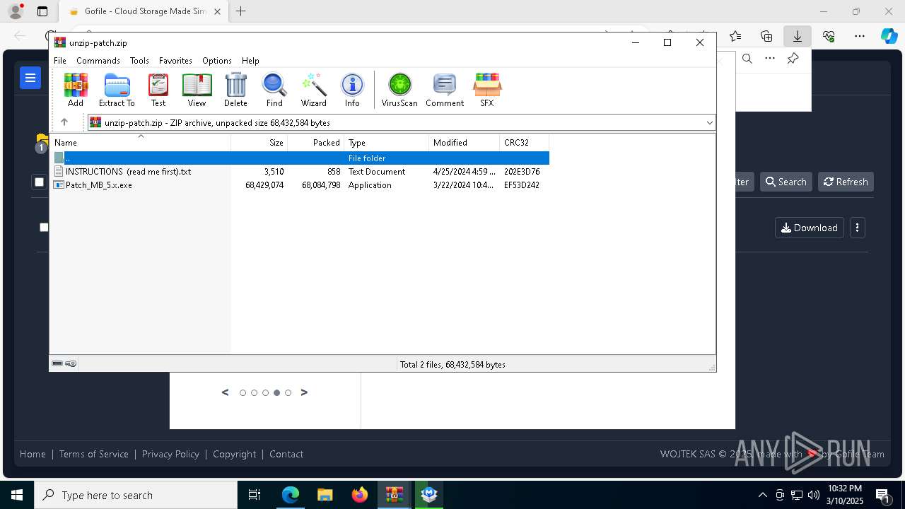
Task: Open File Explorer from the taskbar
Action: pos(325,495)
